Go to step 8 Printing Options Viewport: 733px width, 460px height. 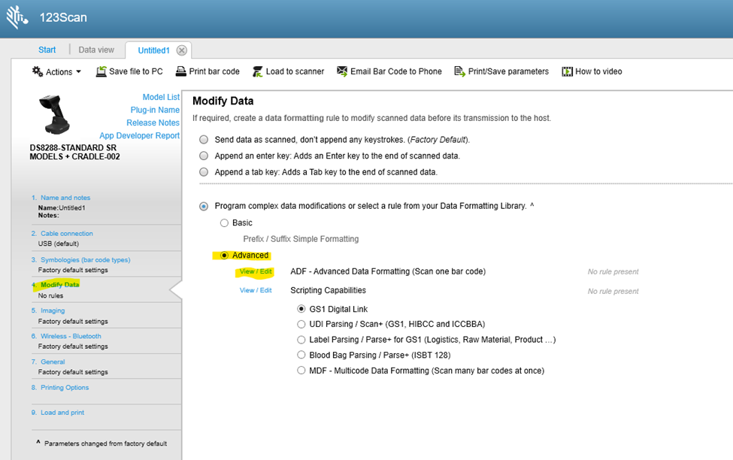[65, 388]
